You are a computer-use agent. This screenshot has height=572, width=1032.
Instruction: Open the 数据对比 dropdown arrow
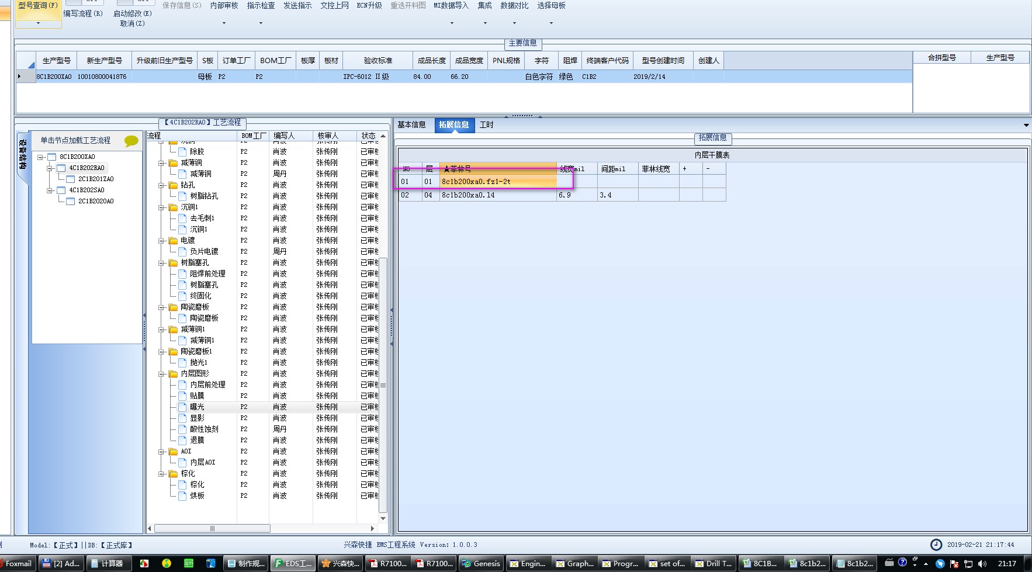click(x=514, y=23)
